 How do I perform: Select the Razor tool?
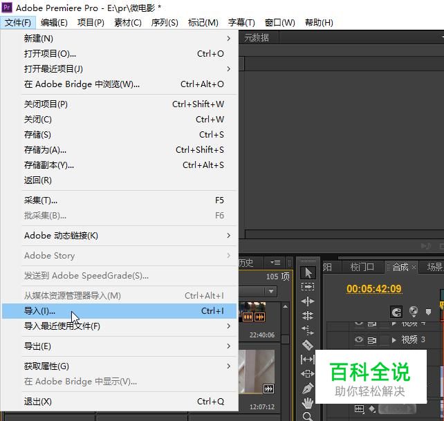(x=308, y=345)
